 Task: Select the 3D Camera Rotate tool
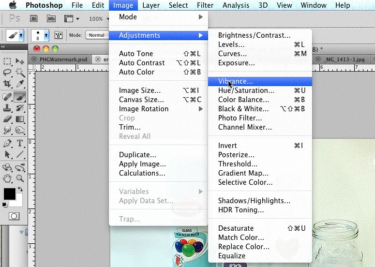point(20,167)
